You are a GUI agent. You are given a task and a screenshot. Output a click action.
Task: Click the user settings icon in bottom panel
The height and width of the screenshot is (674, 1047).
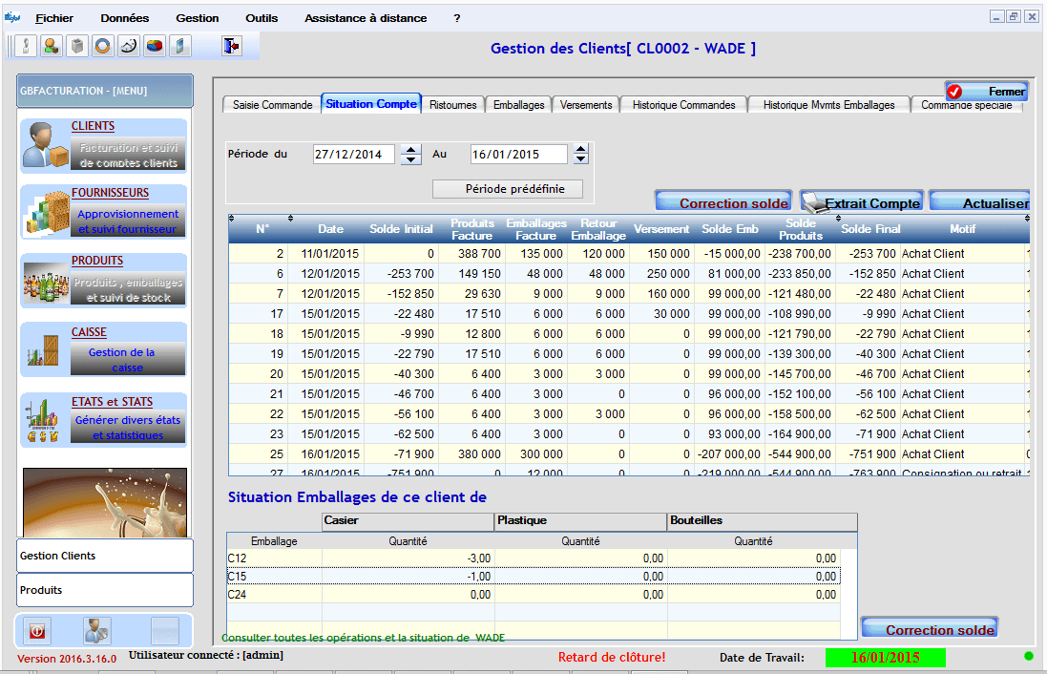tap(96, 631)
